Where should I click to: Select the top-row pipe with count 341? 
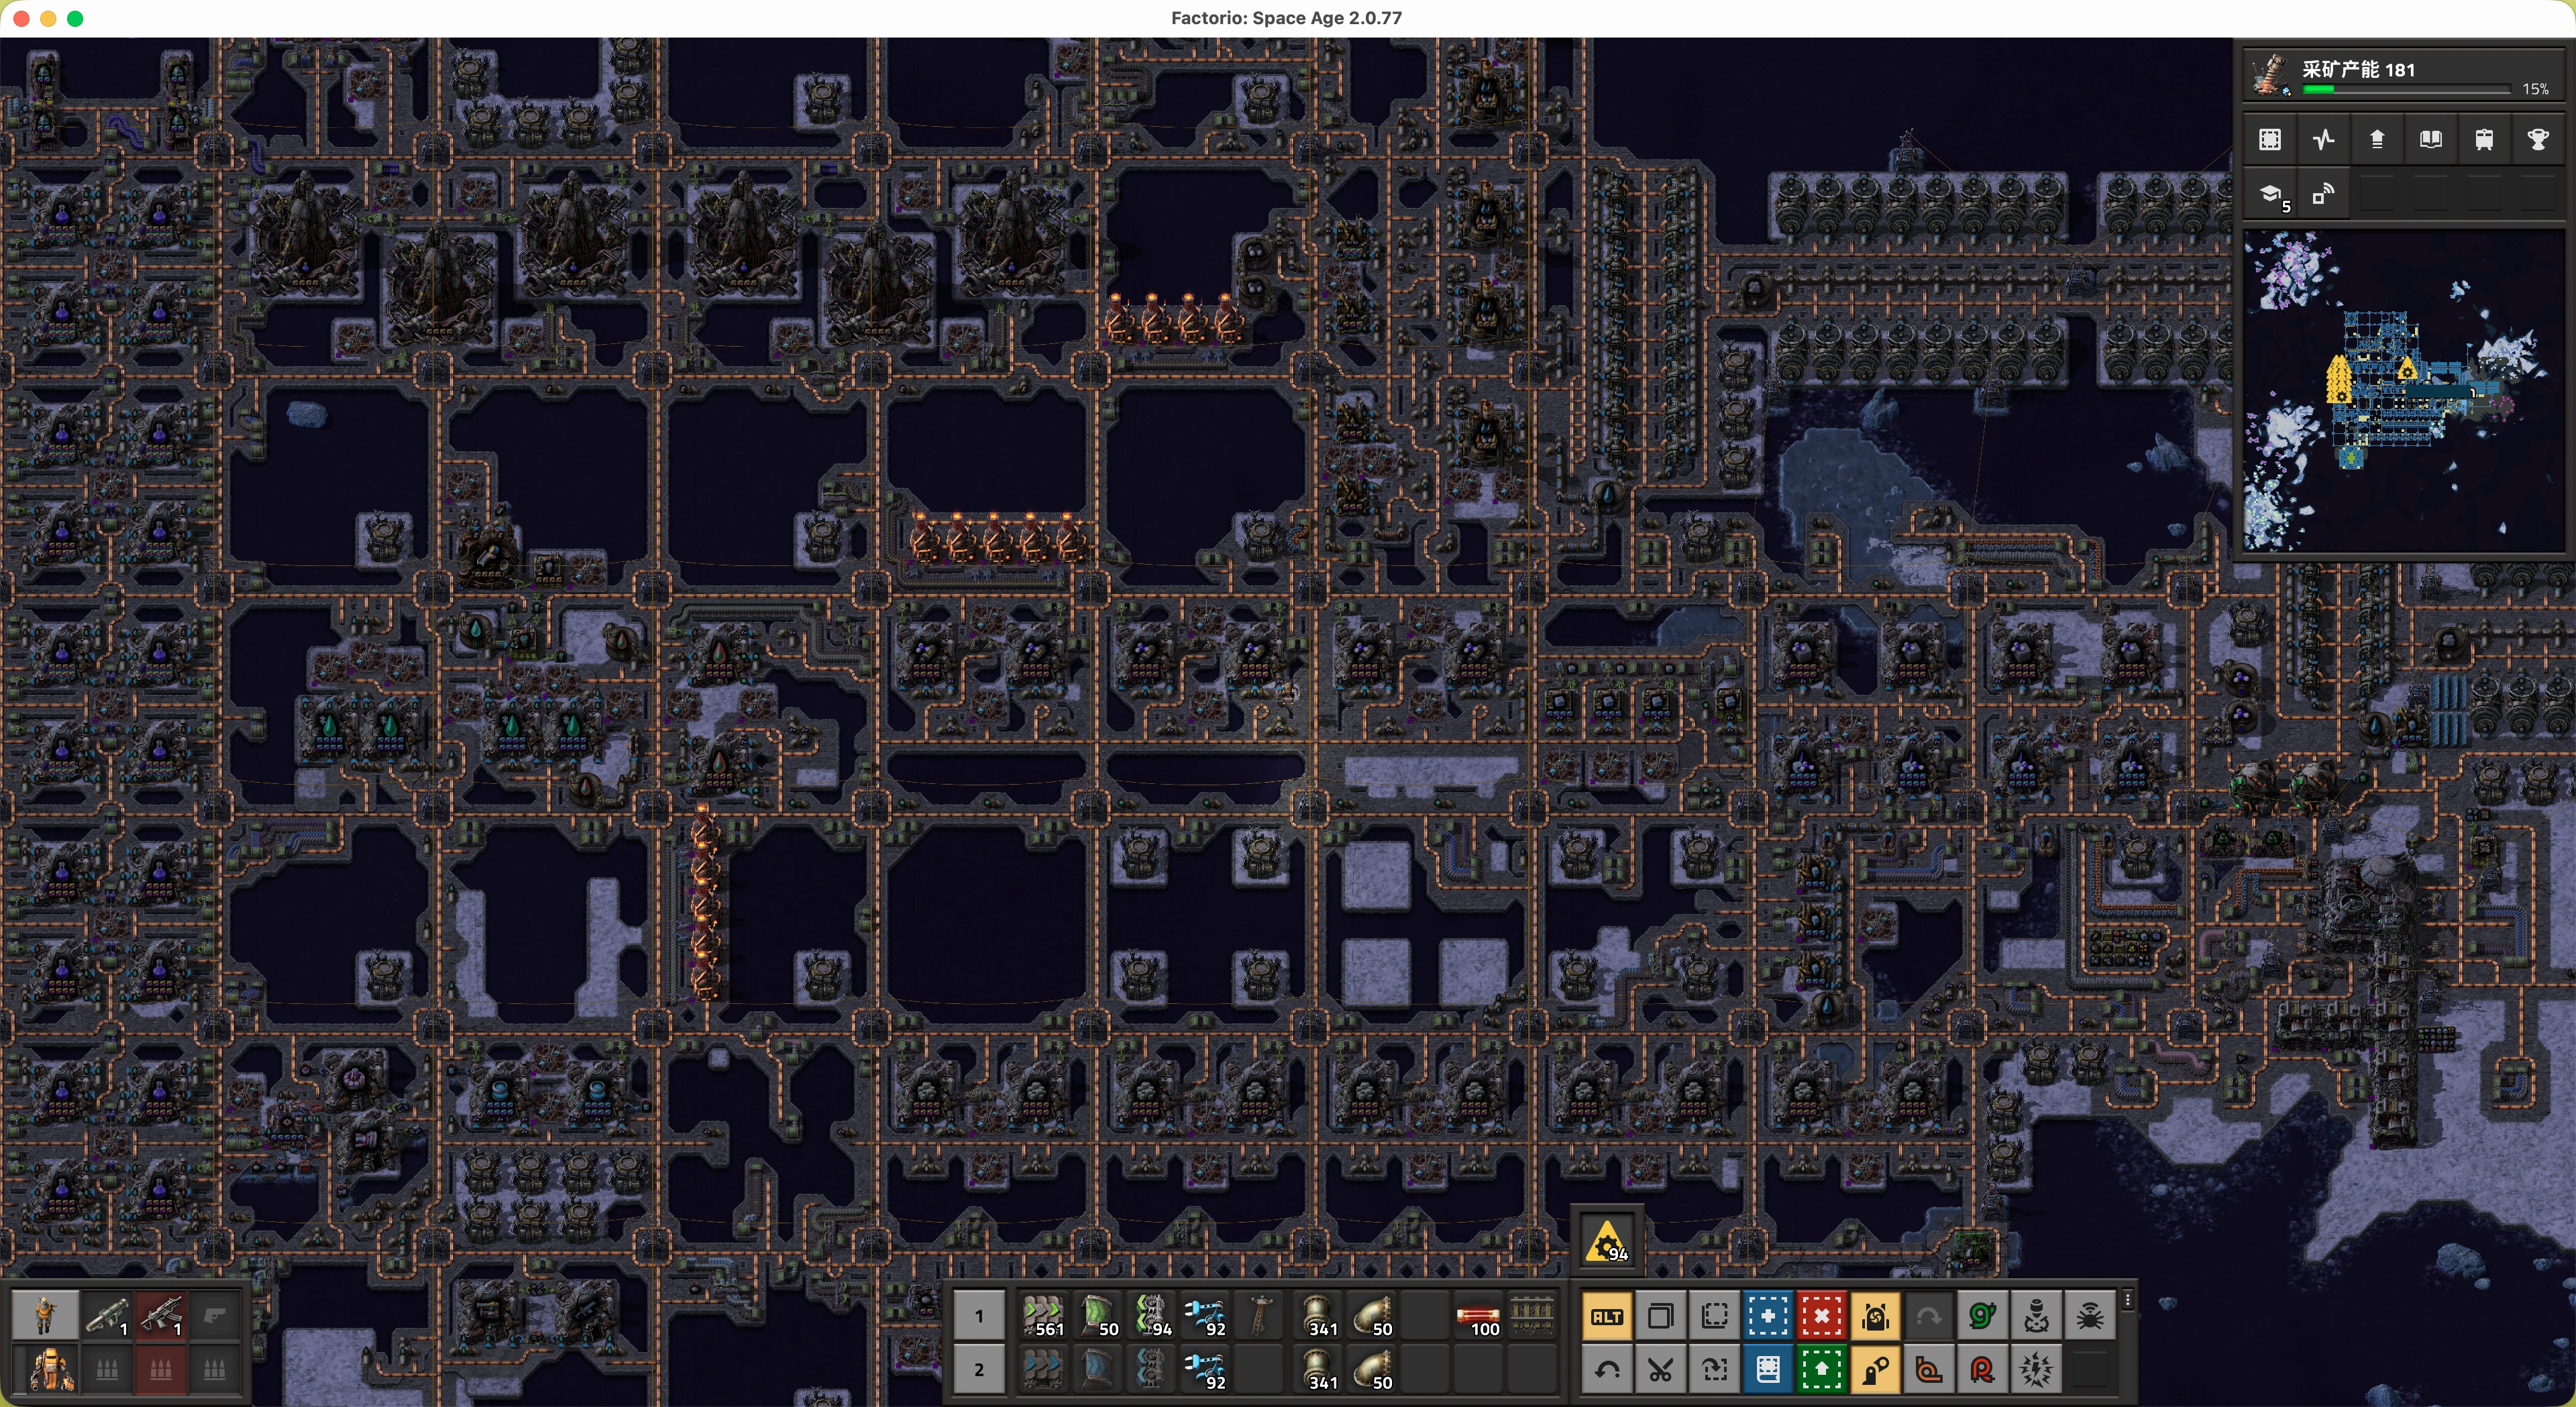coord(1318,1316)
